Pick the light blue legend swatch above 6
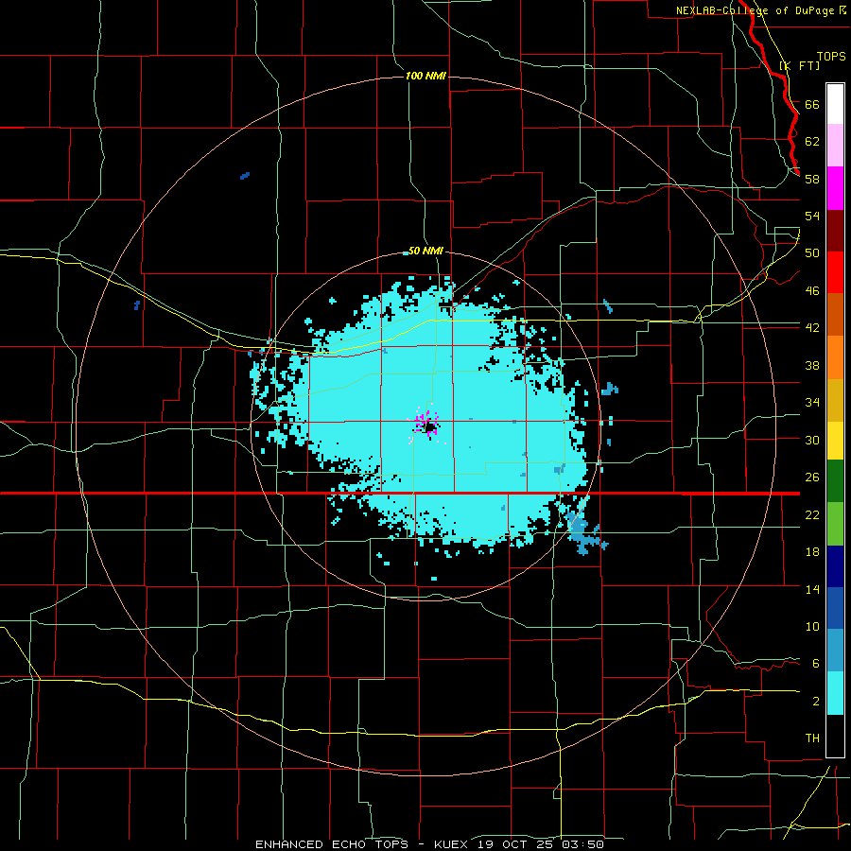The height and width of the screenshot is (851, 851). [835, 651]
